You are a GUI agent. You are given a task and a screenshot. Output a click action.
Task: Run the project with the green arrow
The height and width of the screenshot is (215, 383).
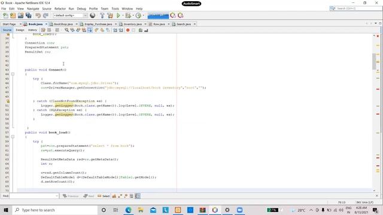coord(118,16)
